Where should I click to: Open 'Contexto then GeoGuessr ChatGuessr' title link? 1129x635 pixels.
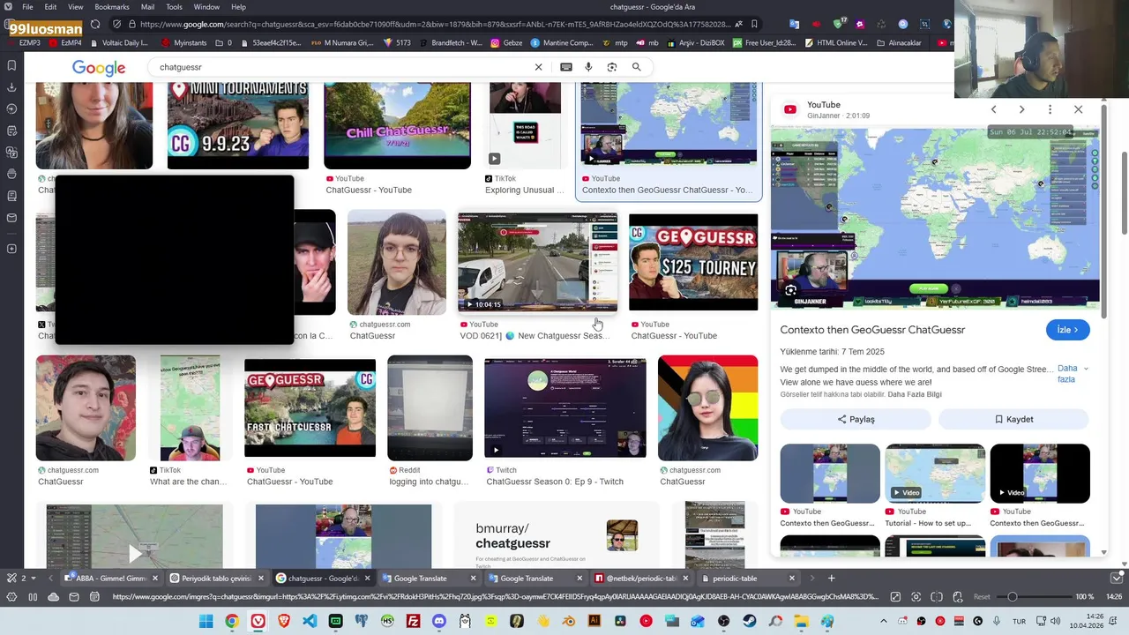[x=872, y=330]
